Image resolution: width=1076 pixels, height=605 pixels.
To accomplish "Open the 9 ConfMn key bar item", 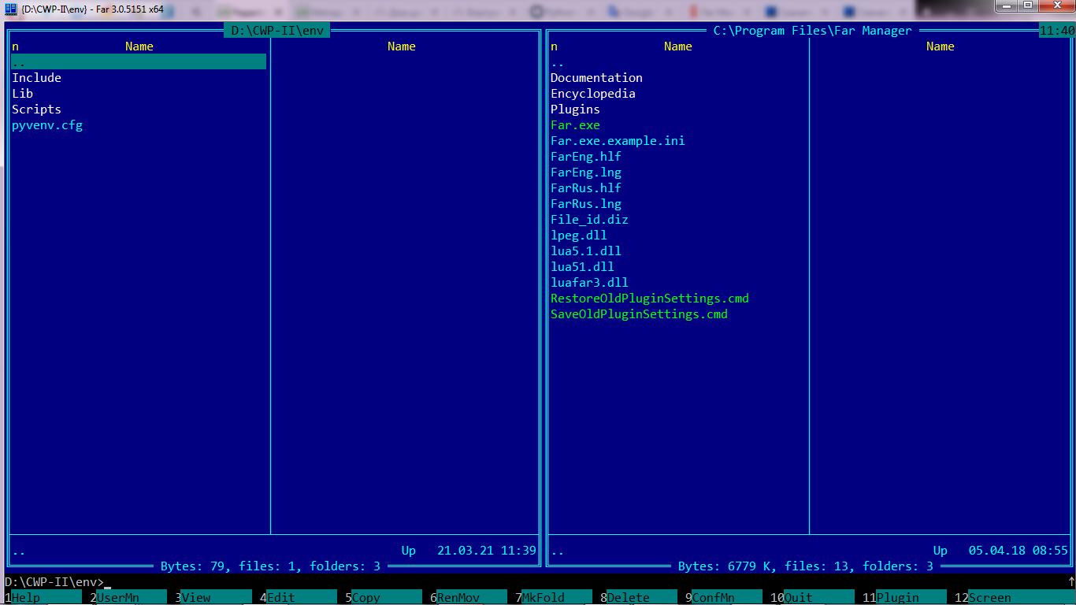I will pos(723,597).
